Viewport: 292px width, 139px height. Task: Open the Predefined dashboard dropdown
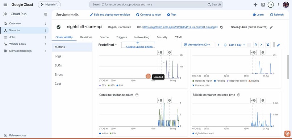108,45
